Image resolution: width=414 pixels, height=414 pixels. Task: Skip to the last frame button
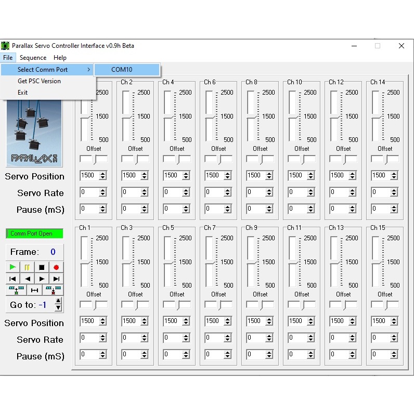(56, 279)
